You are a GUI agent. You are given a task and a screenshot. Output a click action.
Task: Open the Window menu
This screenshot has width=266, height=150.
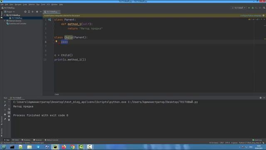[54, 5]
